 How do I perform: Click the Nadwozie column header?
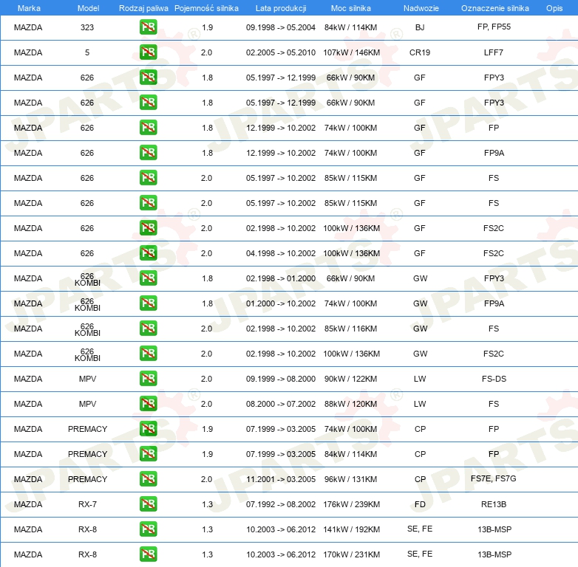tap(421, 8)
